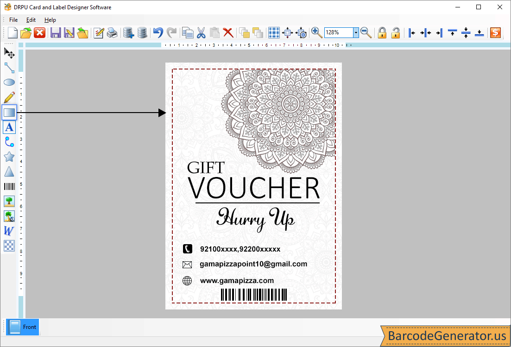Open the Edit menu
This screenshot has height=347, width=511.
[x=31, y=20]
